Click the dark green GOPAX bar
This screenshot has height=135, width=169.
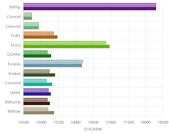[37, 56]
